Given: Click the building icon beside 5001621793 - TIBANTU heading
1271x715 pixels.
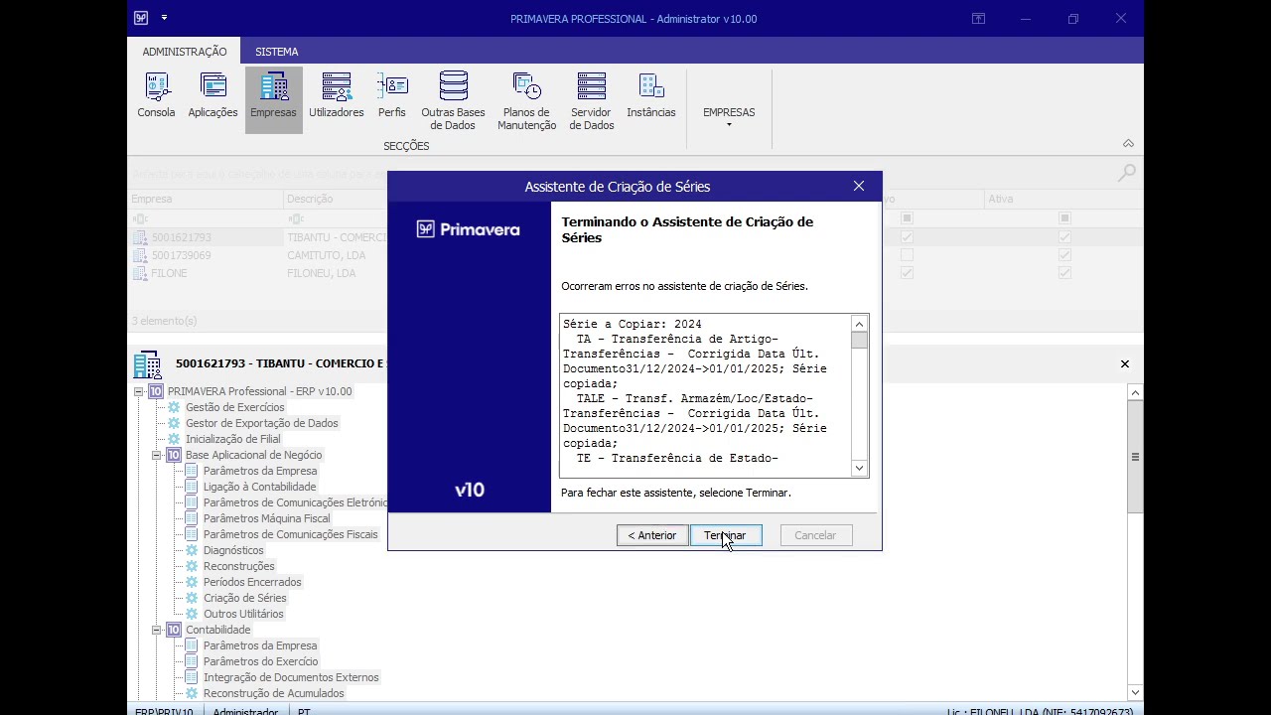Looking at the screenshot, I should pyautogui.click(x=147, y=364).
